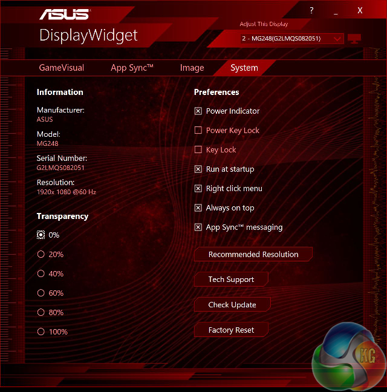The width and height of the screenshot is (387, 392).
Task: Open the App Sync tab
Action: pyautogui.click(x=132, y=68)
